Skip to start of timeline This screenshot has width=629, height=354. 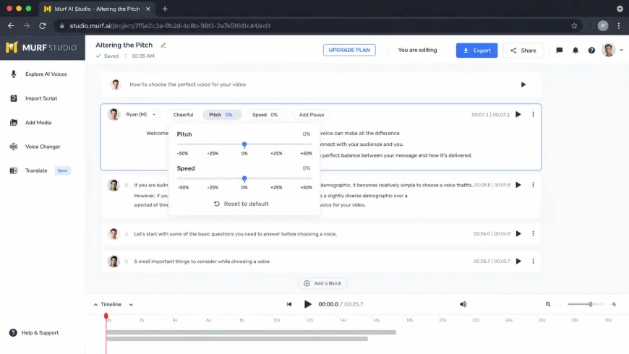point(288,304)
